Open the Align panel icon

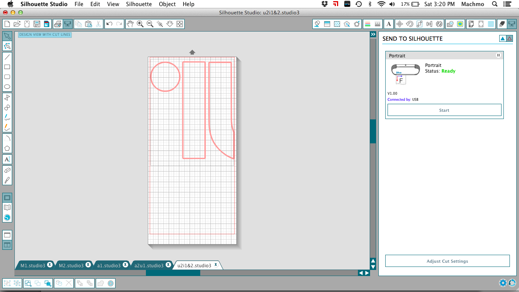[429, 24]
